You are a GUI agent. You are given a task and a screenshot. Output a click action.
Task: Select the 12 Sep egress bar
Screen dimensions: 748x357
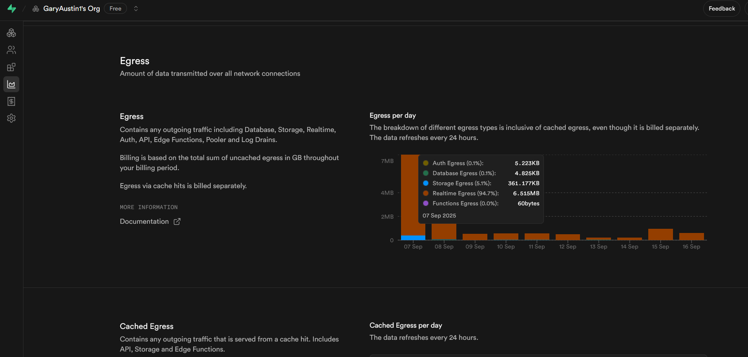[x=568, y=237]
